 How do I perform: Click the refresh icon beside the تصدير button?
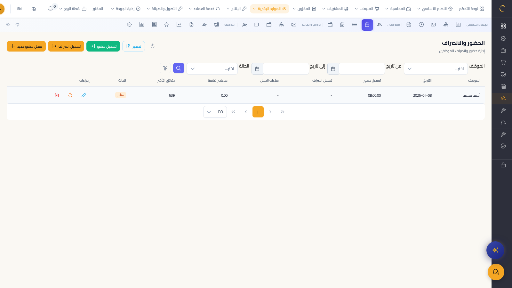(x=152, y=46)
